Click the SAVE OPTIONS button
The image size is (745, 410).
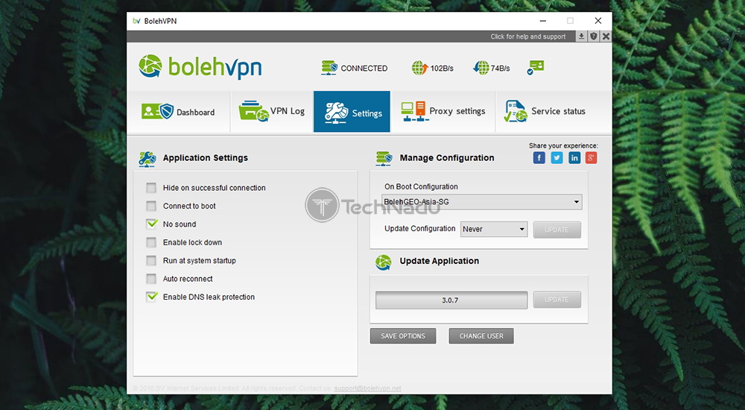[x=403, y=335]
